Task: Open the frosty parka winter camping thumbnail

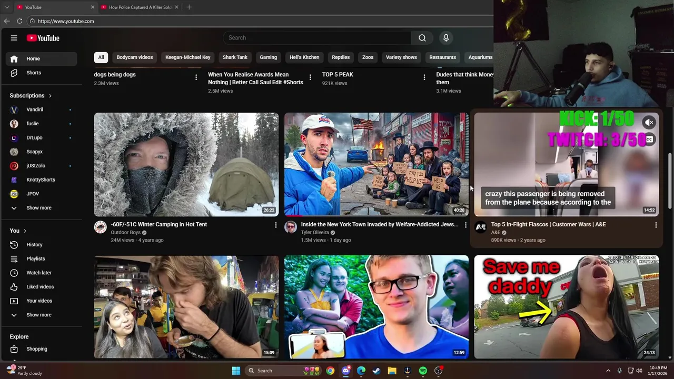Action: 186,164
